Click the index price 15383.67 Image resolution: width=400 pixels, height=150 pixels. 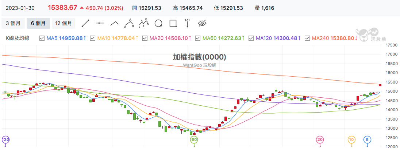(x=62, y=8)
